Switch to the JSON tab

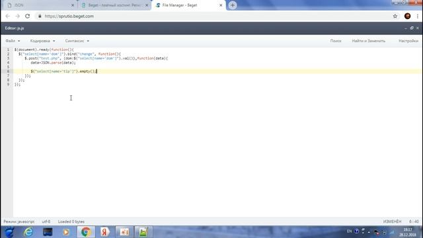point(40,5)
